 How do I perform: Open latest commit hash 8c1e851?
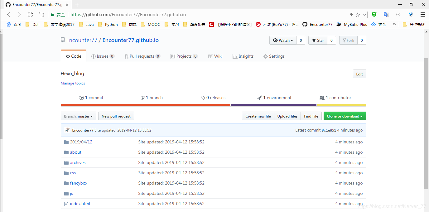click(329, 130)
